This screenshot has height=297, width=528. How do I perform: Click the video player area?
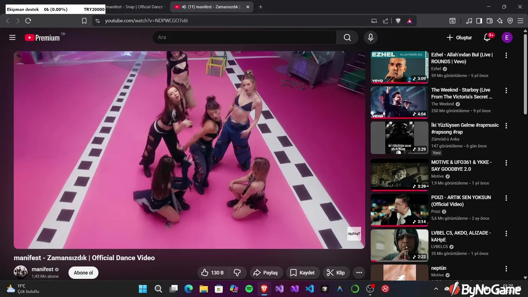tap(189, 150)
